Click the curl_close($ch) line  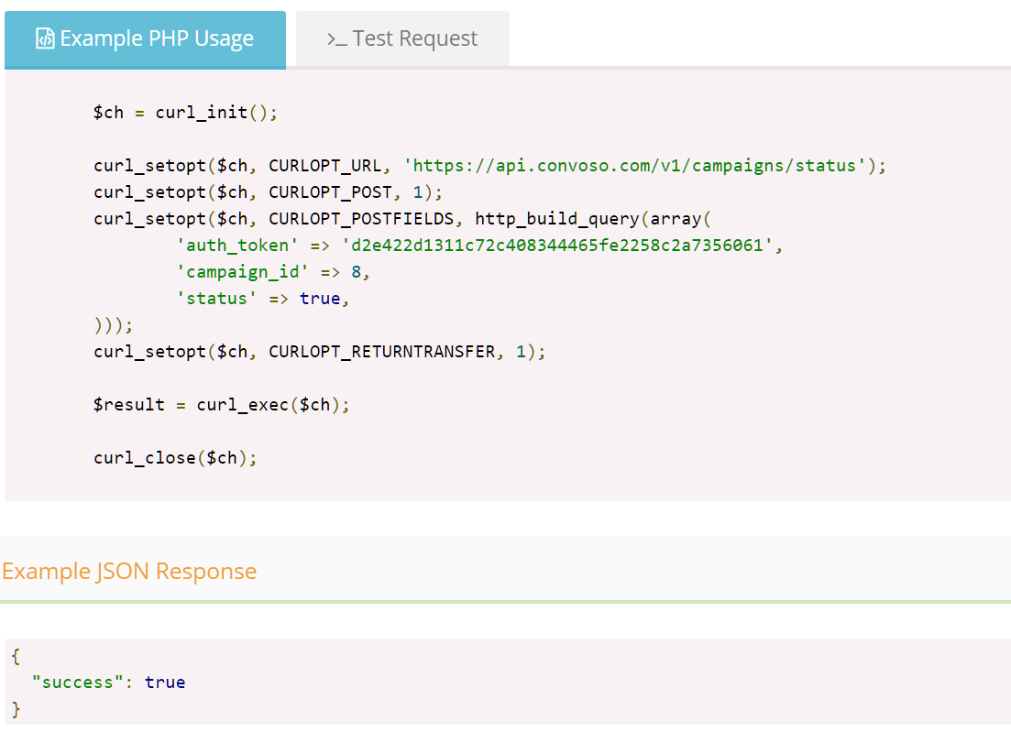(x=175, y=458)
